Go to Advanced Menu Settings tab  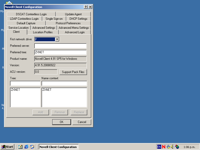pos(74,28)
